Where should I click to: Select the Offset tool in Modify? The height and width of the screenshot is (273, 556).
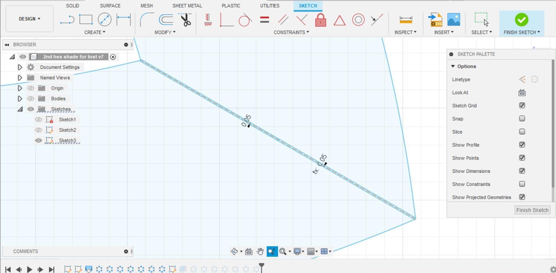pos(166,20)
